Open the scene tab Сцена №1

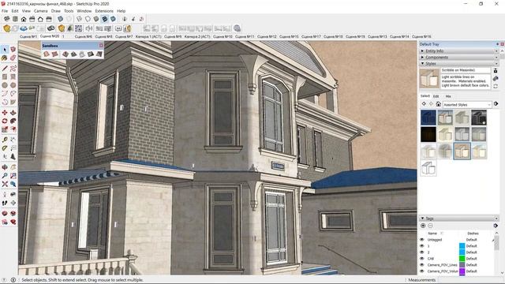pos(28,37)
